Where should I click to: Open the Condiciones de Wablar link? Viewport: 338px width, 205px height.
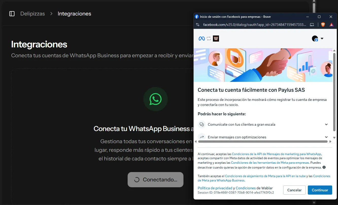(x=246, y=188)
